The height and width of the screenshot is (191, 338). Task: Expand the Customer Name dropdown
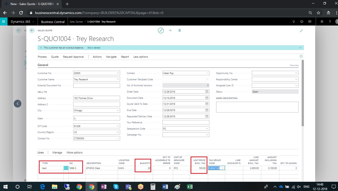pos(118,79)
